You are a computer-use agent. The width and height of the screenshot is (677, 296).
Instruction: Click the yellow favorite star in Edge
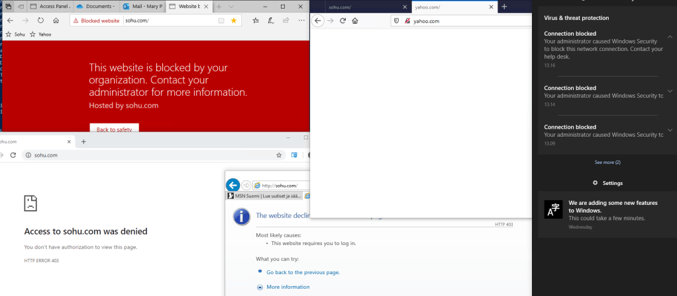(234, 20)
